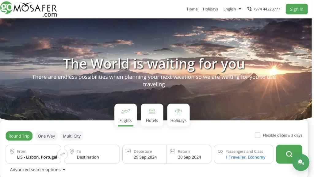The image size is (314, 177).
Task: Switch to the Holidays tab with house icon
Action: [178, 115]
